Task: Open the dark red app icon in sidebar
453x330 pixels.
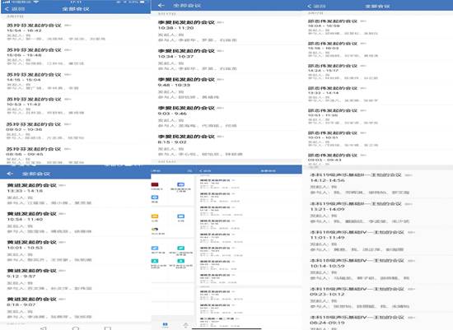Action: [155, 184]
